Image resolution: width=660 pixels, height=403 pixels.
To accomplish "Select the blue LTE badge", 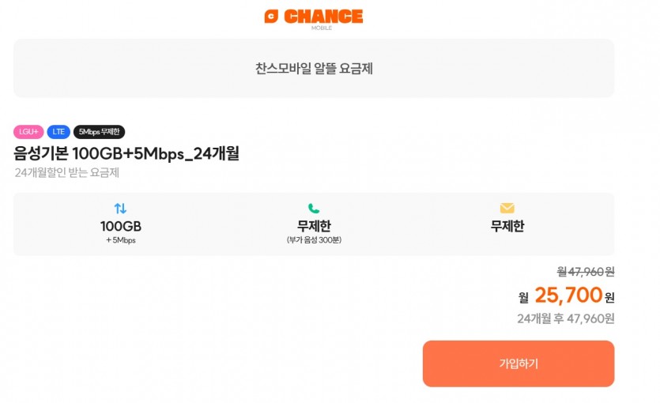I will [x=58, y=132].
